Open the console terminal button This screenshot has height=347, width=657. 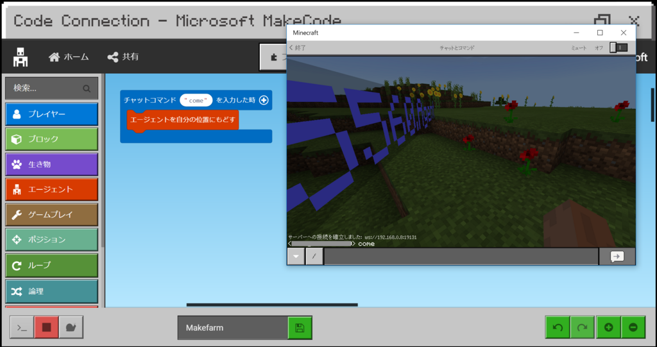pos(22,327)
